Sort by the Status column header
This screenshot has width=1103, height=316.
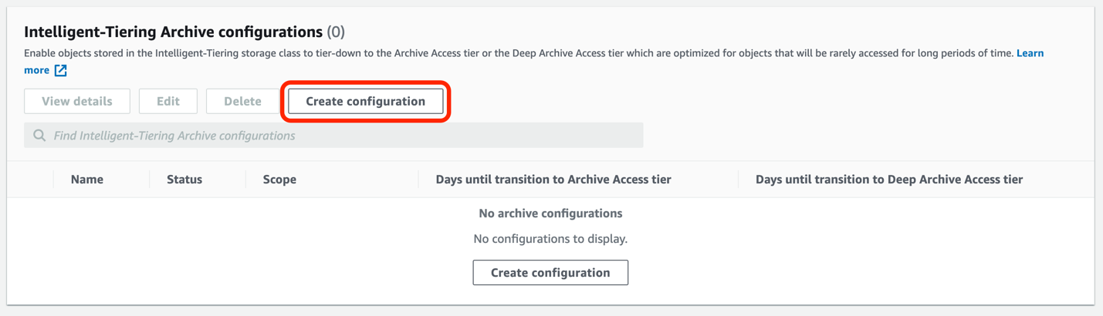tap(184, 180)
